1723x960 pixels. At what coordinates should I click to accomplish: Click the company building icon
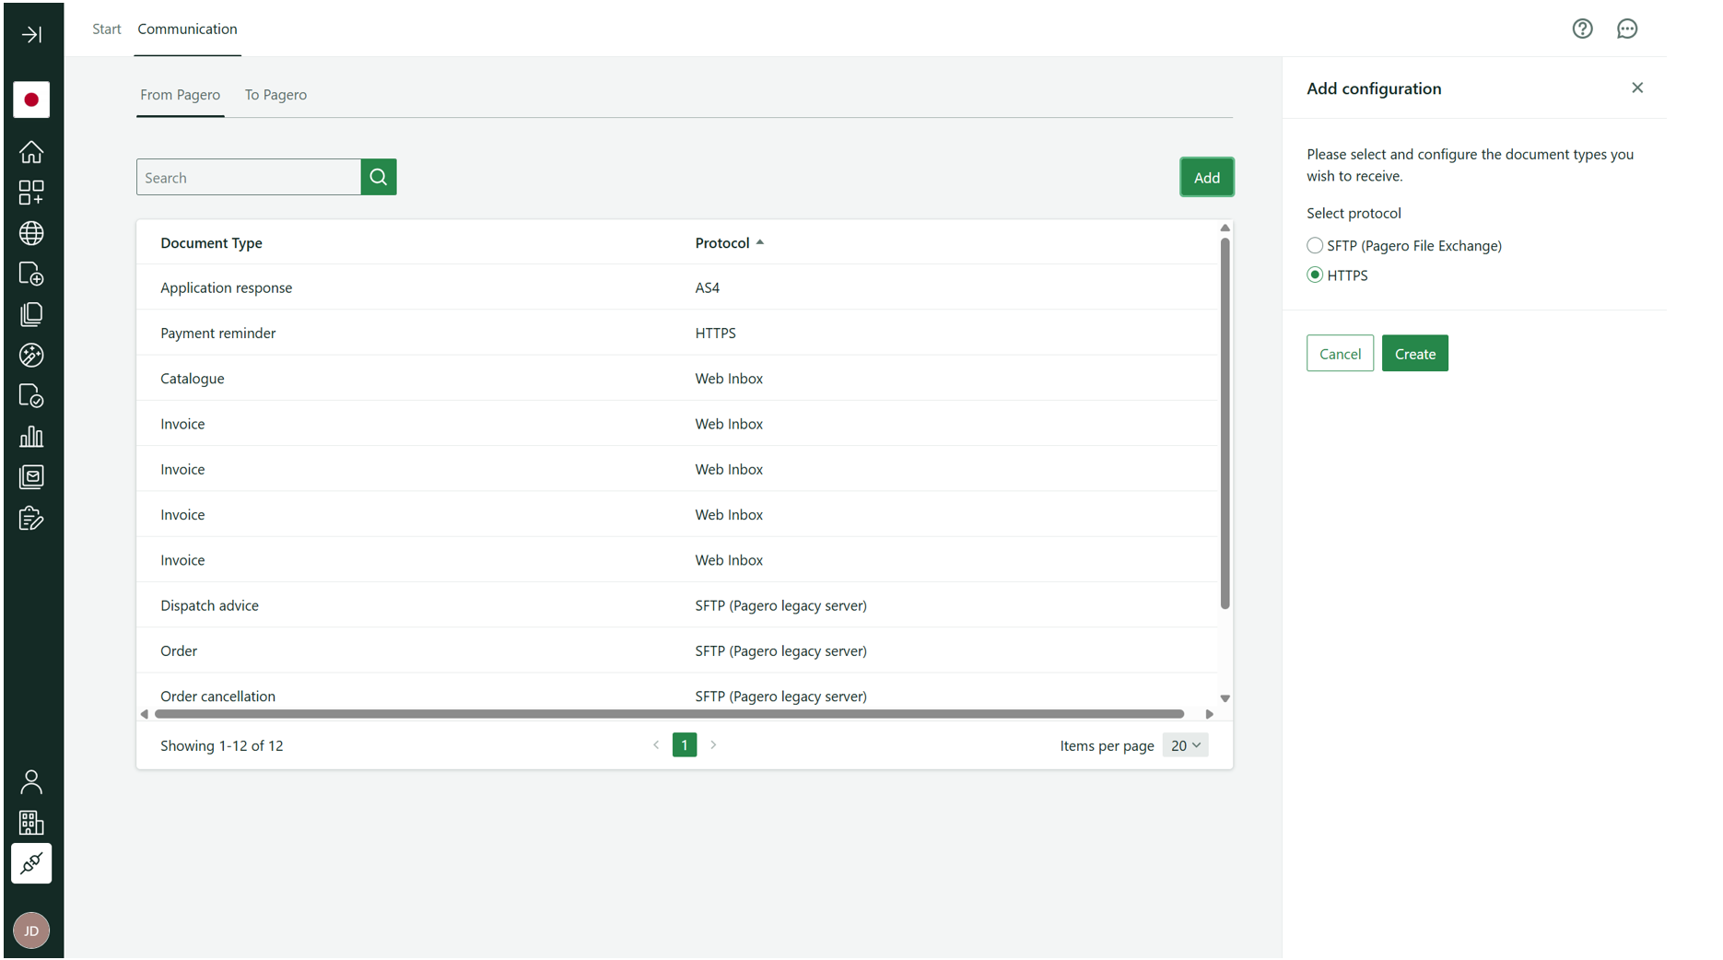pos(31,823)
